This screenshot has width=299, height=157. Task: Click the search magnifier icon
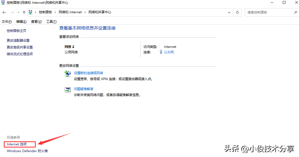[295, 12]
